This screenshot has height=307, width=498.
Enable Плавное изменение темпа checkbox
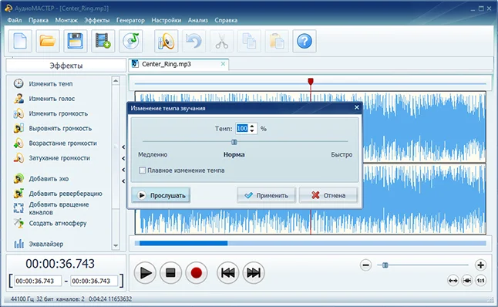click(x=143, y=170)
